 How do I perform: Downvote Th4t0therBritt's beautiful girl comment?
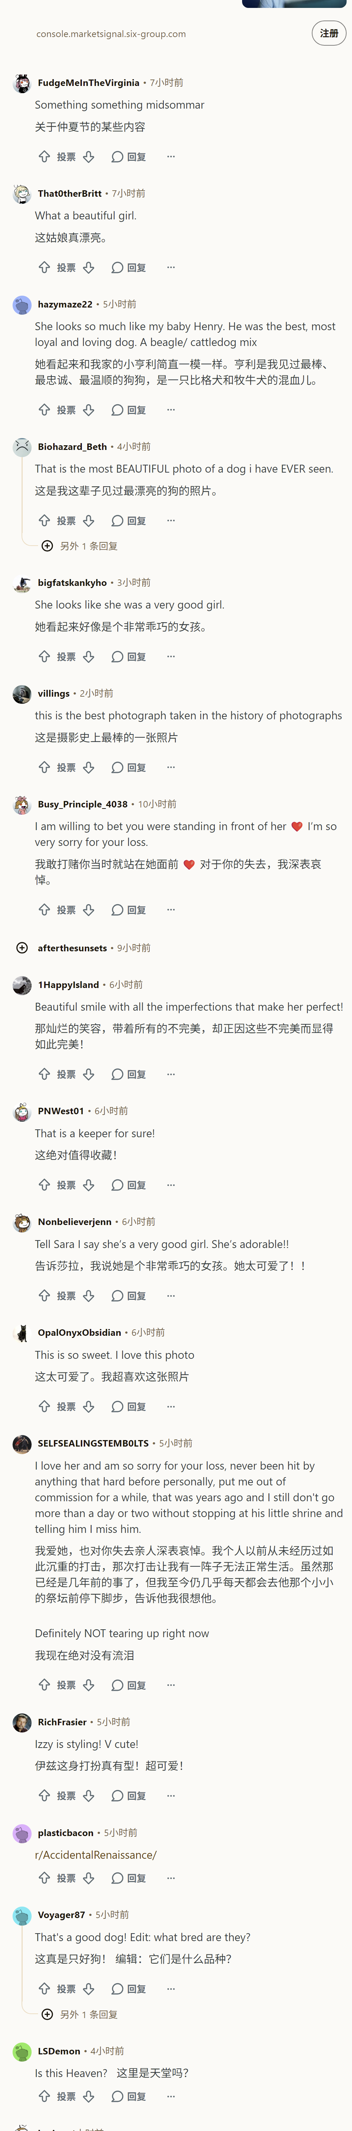88,267
